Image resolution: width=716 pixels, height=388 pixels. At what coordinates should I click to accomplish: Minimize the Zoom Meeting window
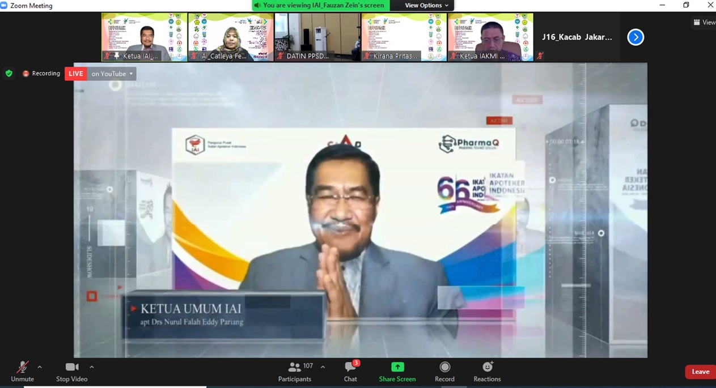pyautogui.click(x=662, y=5)
